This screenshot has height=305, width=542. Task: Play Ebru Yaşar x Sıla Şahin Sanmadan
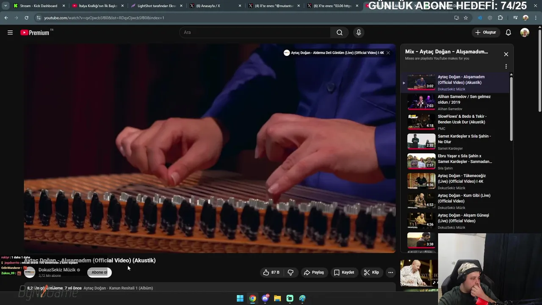pyautogui.click(x=455, y=162)
